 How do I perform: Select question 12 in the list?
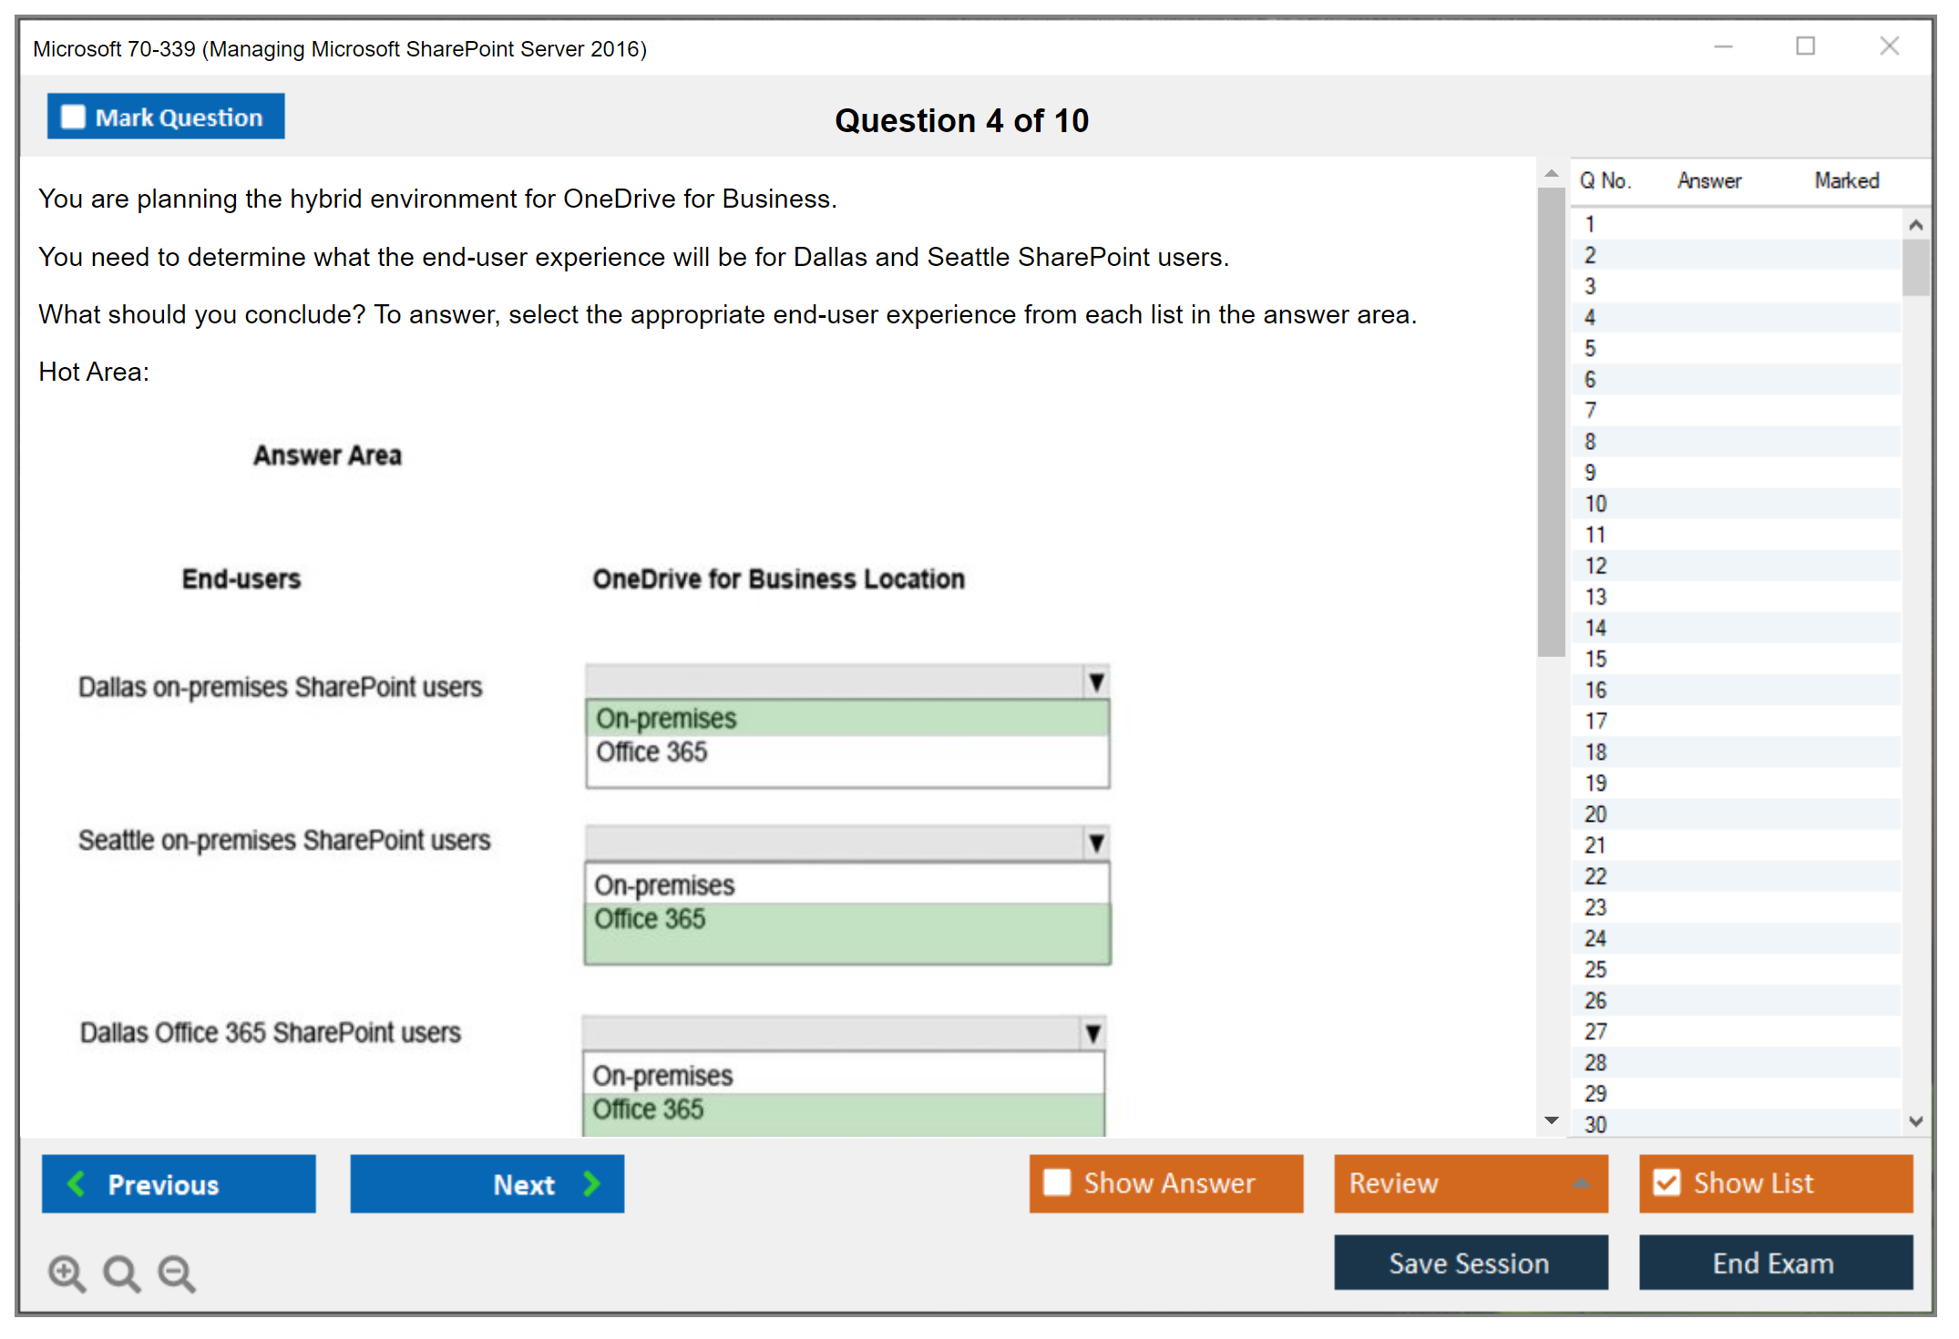point(1595,566)
